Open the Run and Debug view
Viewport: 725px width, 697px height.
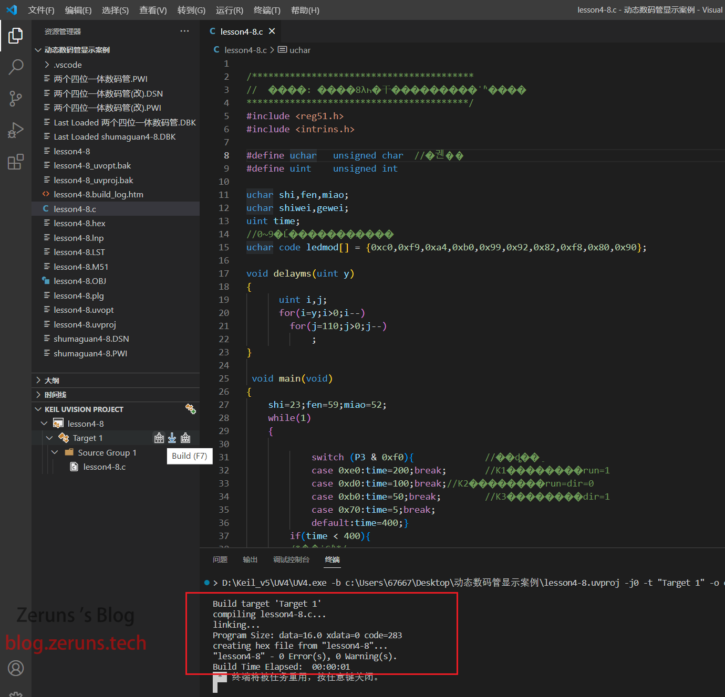coord(16,130)
